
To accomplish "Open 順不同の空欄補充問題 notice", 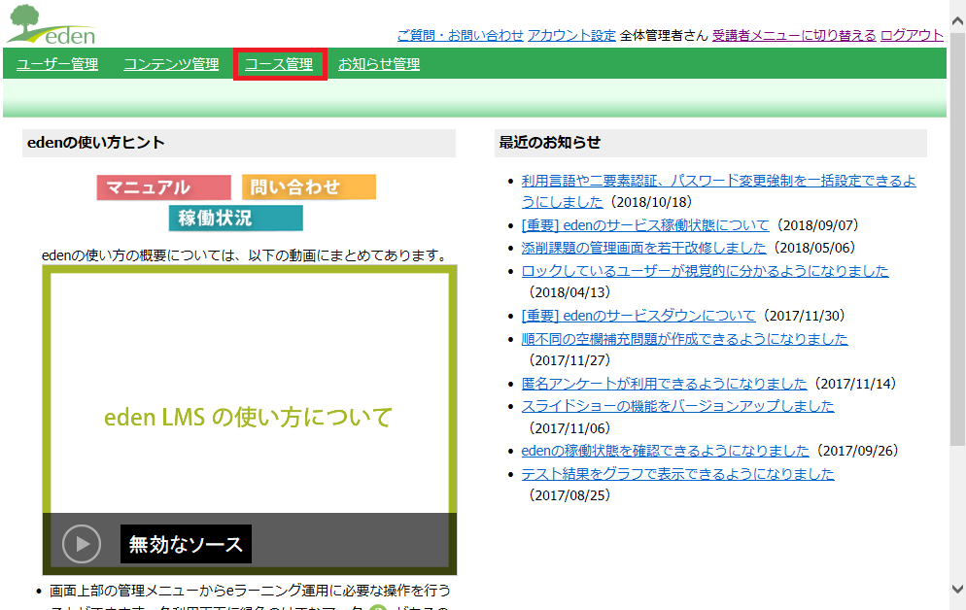I will pos(684,339).
